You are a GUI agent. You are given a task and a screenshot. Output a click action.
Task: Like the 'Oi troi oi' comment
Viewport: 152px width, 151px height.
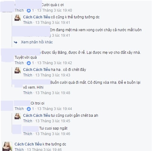[x=19, y=109]
